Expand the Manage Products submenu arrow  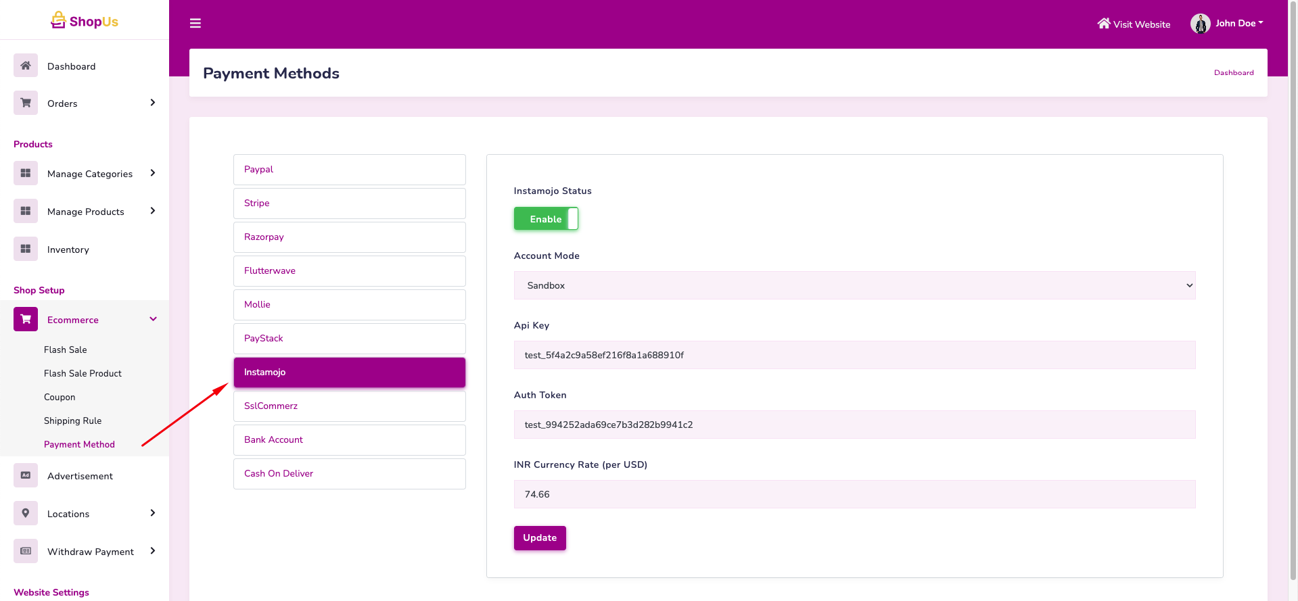tap(153, 211)
